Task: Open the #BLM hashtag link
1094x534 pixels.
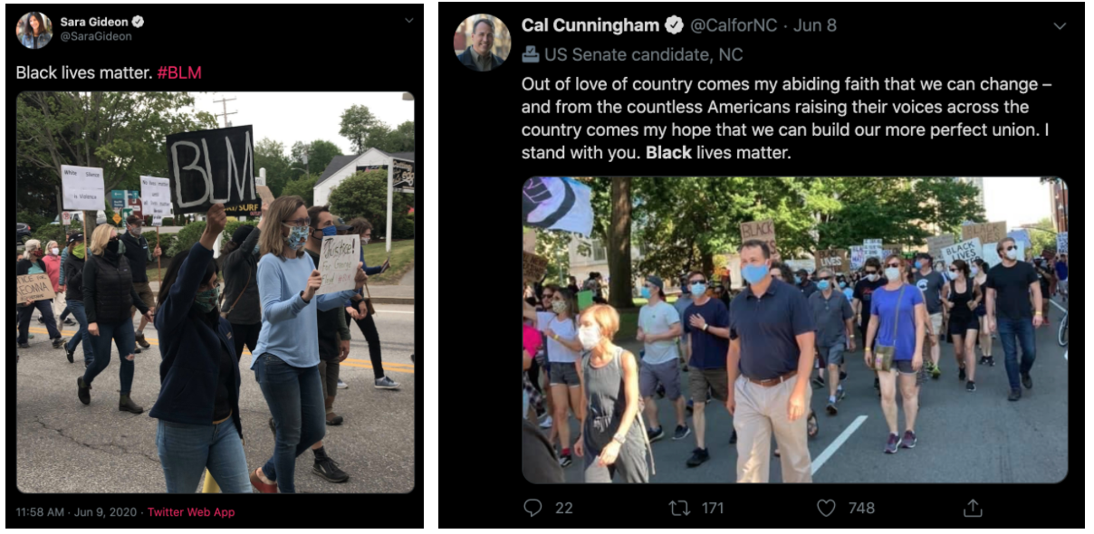Action: click(179, 72)
